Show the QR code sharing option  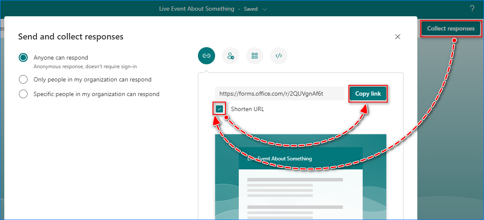255,56
